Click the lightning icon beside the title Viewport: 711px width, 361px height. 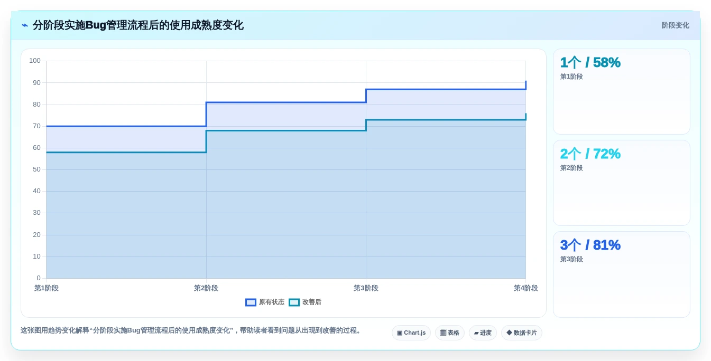pos(25,25)
